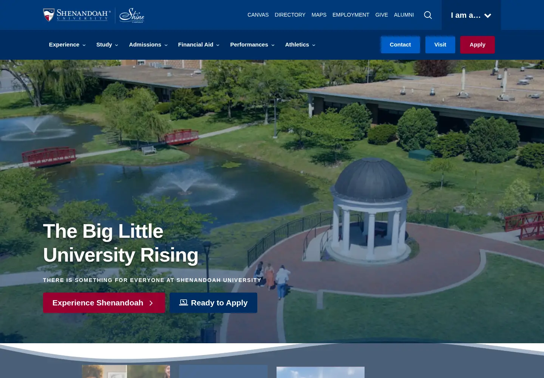Open the Maps link
Viewport: 544px width, 378px height.
point(319,15)
